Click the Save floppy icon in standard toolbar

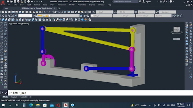9,12
